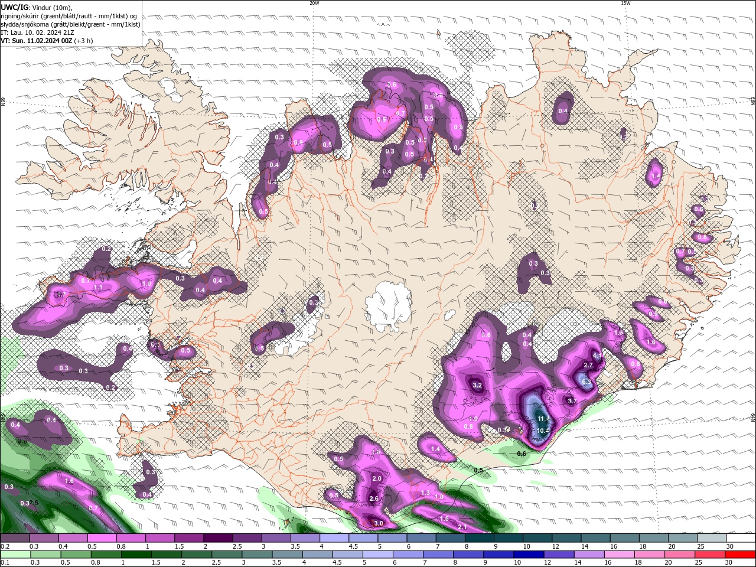Click the "3.0" value on the south coast

379,523
